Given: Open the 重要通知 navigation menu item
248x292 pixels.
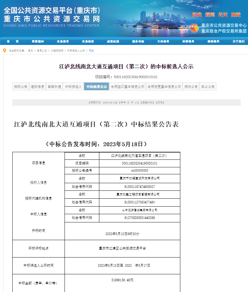Looking at the screenshot, I should tap(38, 41).
